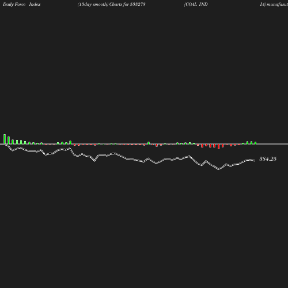The height and width of the screenshot is (288, 288).
Task: Click the '(13day smooth) Charts for 533278' text
Action: pos(111,5)
